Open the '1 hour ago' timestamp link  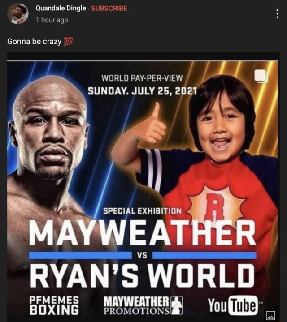(x=52, y=20)
